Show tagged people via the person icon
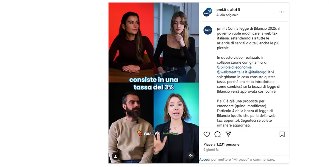Screen dimensions: 329x167 tap(116, 156)
